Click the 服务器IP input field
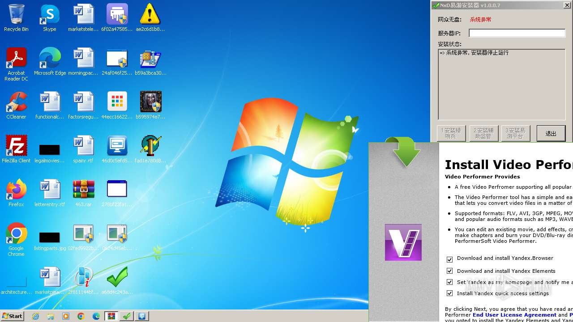The height and width of the screenshot is (322, 573). (x=517, y=33)
